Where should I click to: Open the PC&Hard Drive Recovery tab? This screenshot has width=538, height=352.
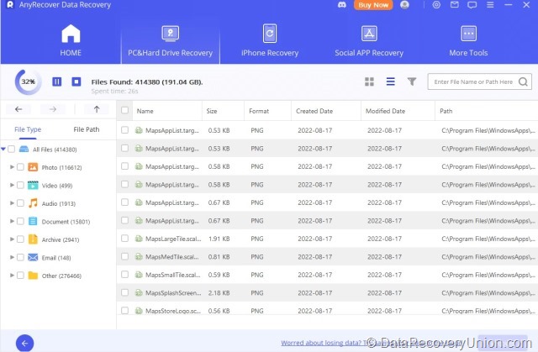coord(170,40)
